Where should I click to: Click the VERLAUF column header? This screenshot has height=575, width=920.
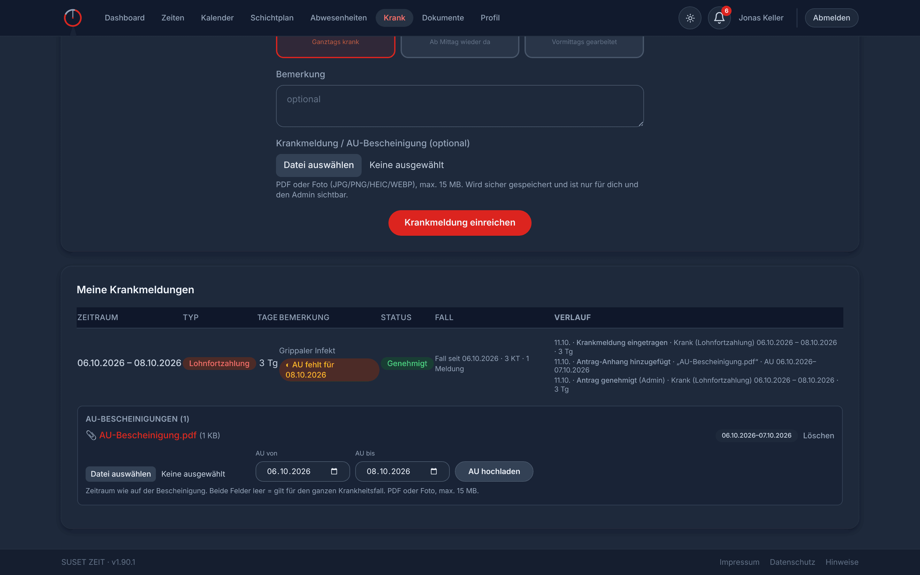(572, 318)
